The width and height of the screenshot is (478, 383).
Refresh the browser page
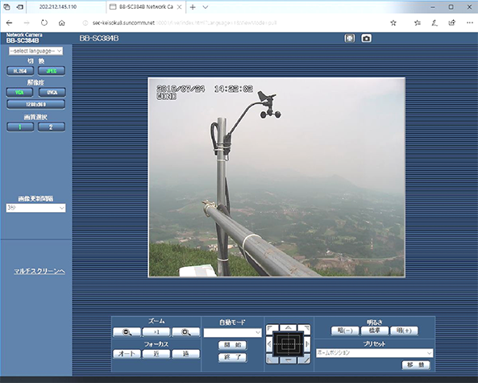pos(44,23)
